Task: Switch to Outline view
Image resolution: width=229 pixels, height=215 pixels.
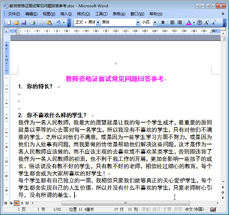Action: [x=22, y=203]
